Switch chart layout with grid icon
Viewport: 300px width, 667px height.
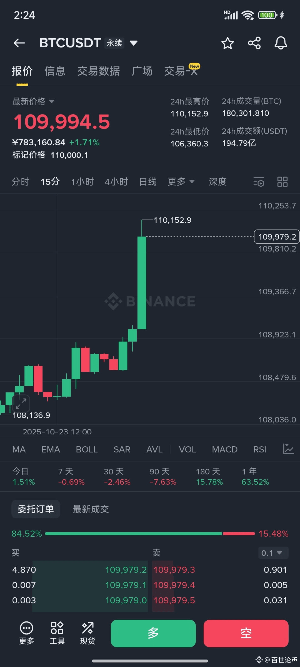282,181
